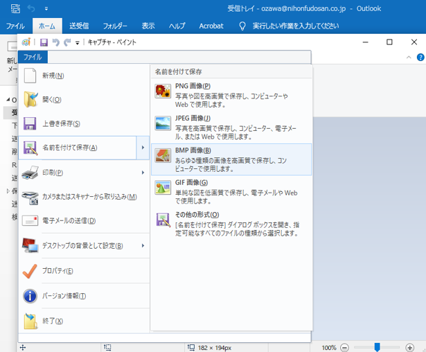Click the envelope icon beside 電子メールの送信(D)

tap(30, 221)
